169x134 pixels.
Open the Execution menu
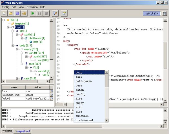(x=32, y=7)
